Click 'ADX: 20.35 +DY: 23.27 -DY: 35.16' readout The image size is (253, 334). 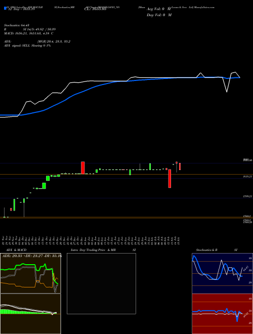pyautogui.click(x=32, y=256)
